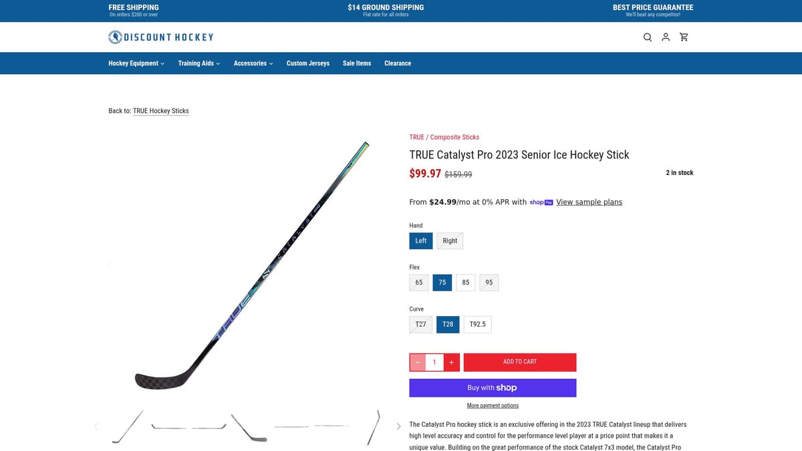
Task: Open the search icon
Action: tap(647, 37)
